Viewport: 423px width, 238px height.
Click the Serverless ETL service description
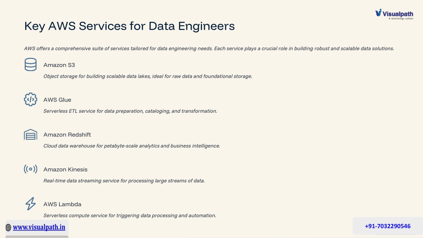tap(130, 111)
